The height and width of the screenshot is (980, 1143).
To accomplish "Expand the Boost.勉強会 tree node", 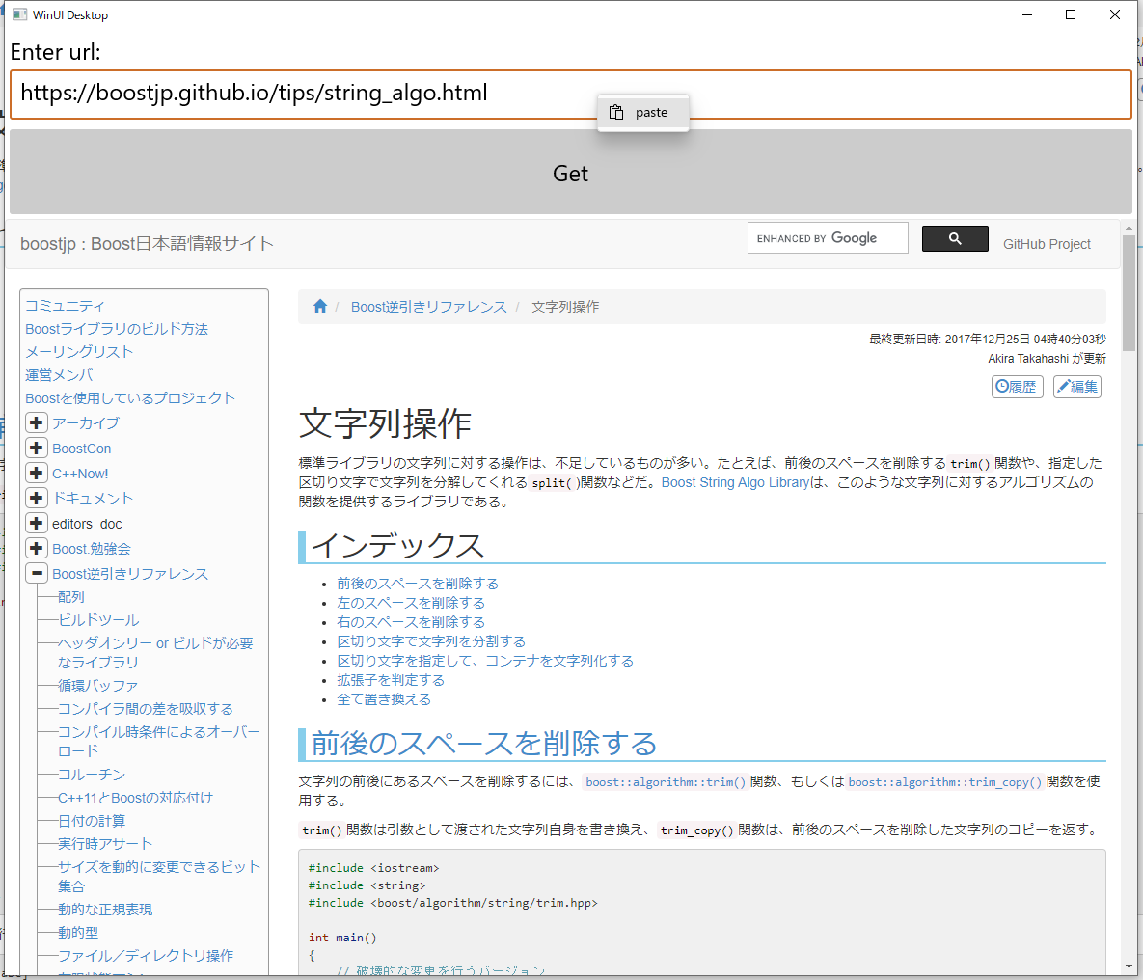I will (x=37, y=548).
